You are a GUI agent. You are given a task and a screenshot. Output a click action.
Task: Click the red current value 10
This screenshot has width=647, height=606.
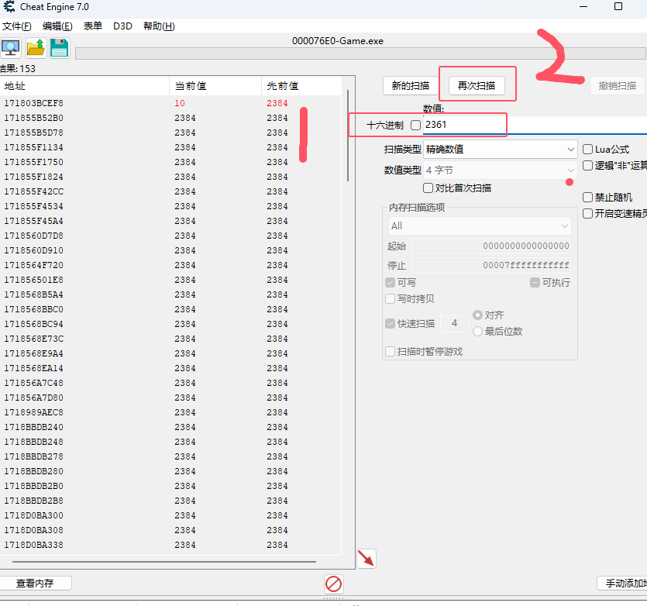coord(180,103)
